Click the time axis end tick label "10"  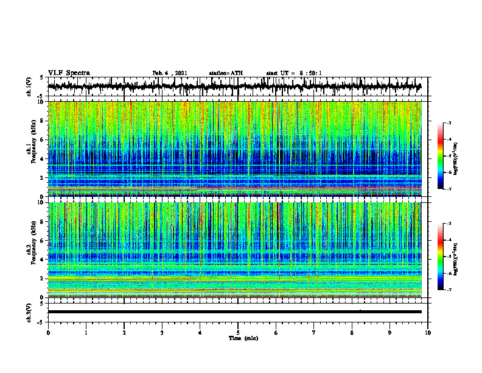428,333
